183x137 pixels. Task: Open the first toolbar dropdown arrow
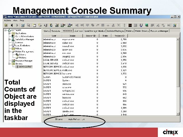coord(65,25)
